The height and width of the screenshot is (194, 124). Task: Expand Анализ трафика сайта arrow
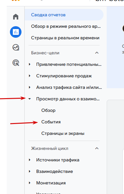(x=29, y=87)
